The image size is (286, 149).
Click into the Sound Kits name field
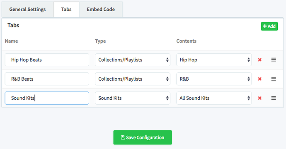[x=47, y=98]
